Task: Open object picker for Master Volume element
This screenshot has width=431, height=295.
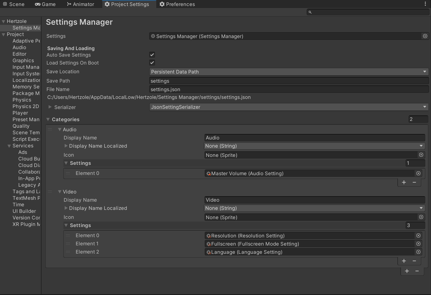Action: pos(418,173)
